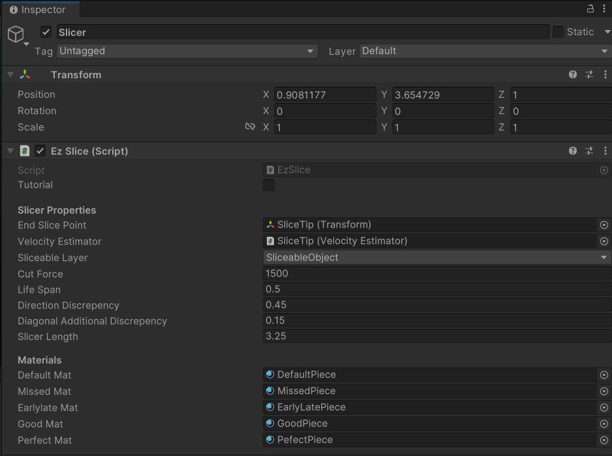Click the EzSlice script object picker circle
612x456 pixels.
pos(604,170)
